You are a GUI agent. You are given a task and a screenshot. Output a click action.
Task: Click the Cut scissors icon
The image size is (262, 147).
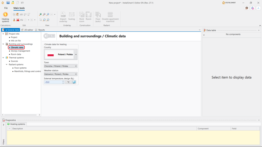click(14, 20)
